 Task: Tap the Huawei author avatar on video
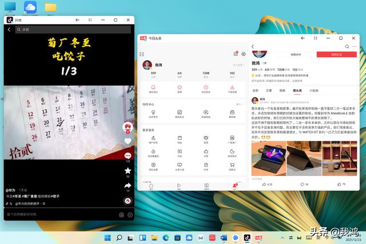(x=128, y=126)
